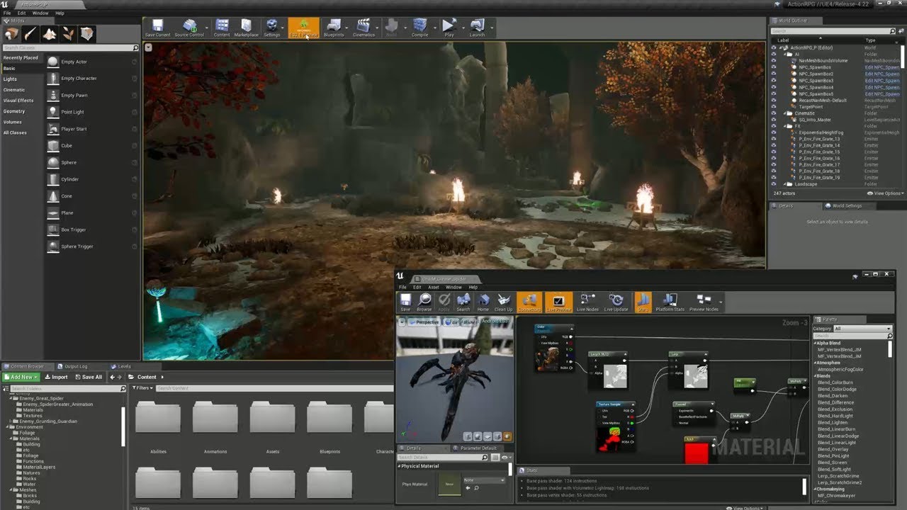Hide NavMeshBoundsVolume using its eye icon
This screenshot has width=907, height=510.
coord(774,61)
